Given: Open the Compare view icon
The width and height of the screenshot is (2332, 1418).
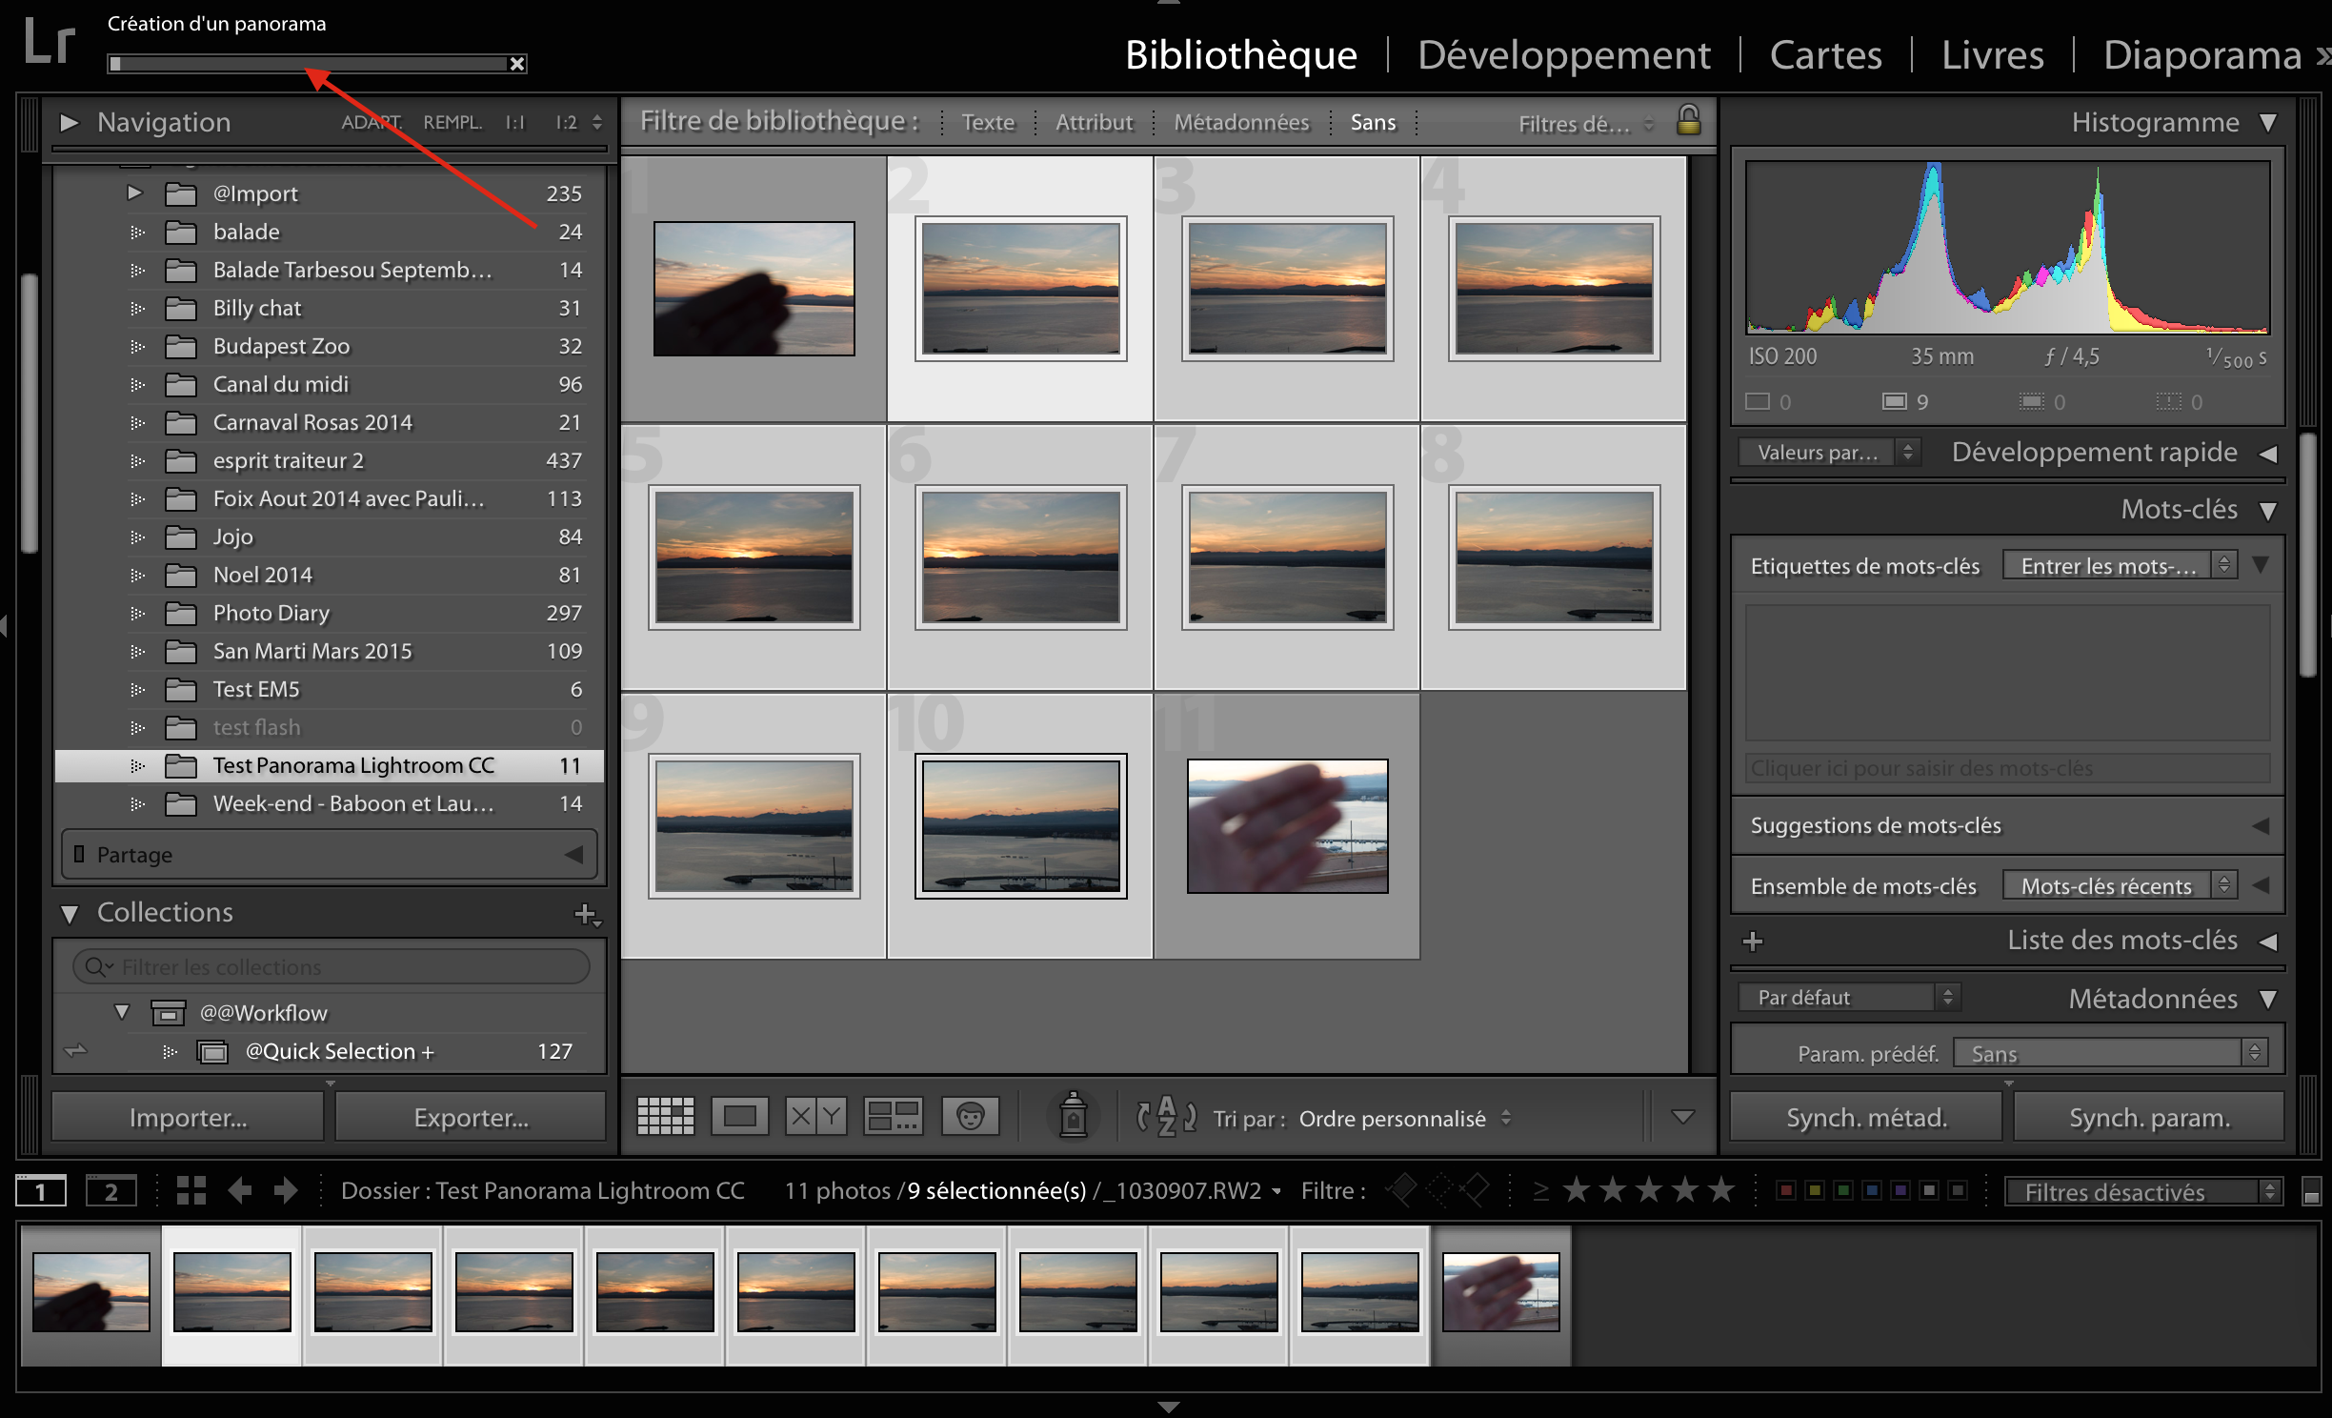Looking at the screenshot, I should [814, 1117].
